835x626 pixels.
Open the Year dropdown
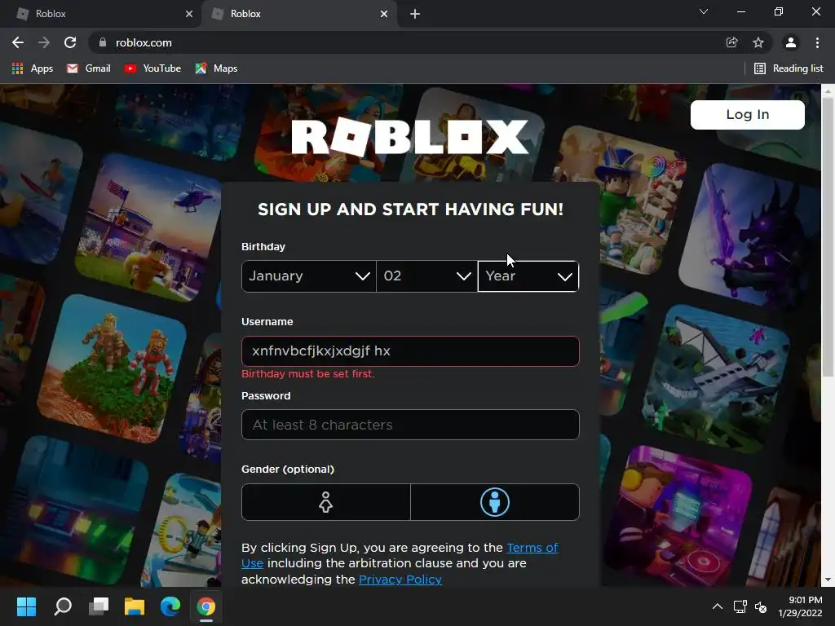[528, 276]
